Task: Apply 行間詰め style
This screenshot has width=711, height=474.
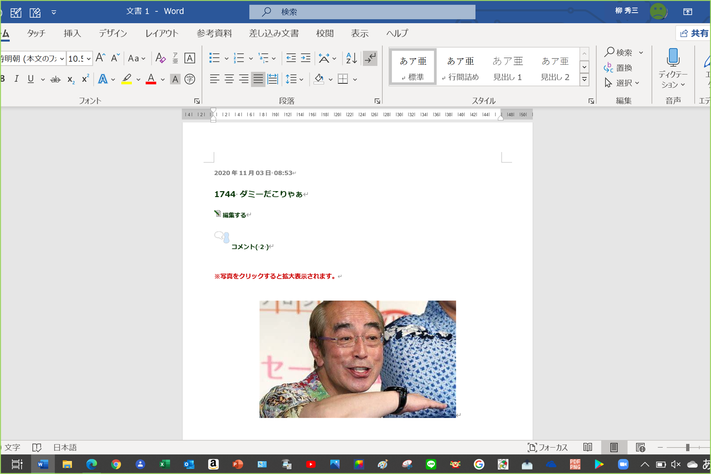Action: tap(460, 68)
